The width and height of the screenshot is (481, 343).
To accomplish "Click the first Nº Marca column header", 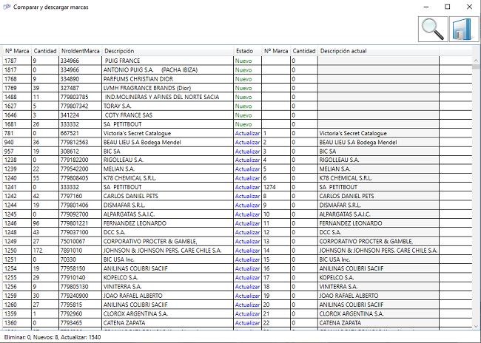I will [x=17, y=51].
